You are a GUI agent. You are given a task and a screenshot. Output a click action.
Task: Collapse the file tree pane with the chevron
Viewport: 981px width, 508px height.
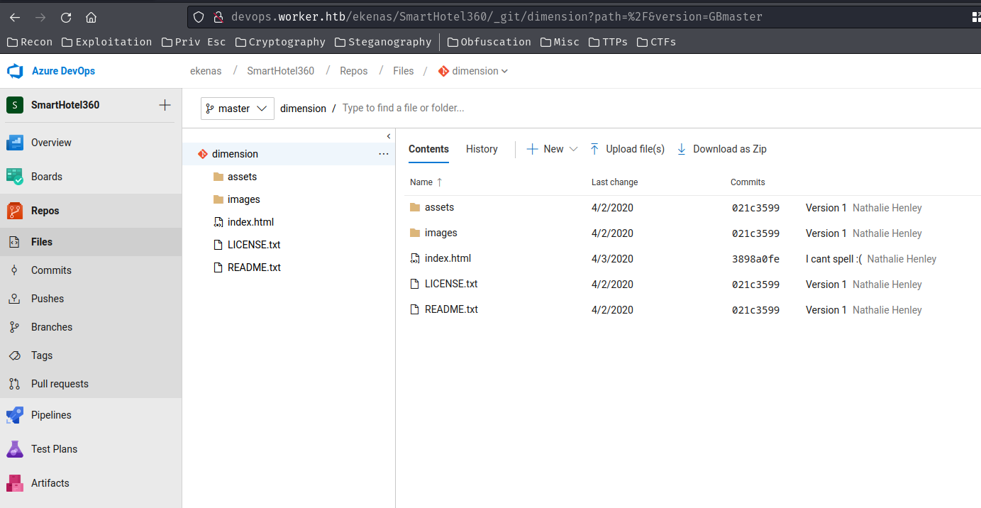[x=389, y=136]
